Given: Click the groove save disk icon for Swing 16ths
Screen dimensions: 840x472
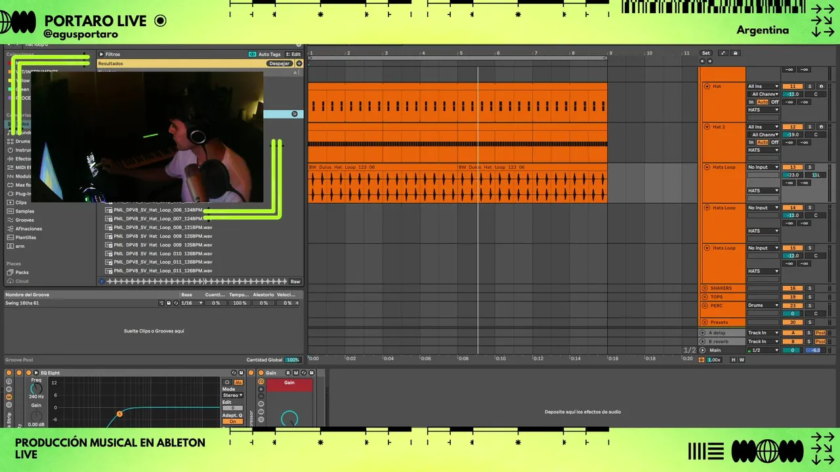Looking at the screenshot, I should click(x=169, y=303).
